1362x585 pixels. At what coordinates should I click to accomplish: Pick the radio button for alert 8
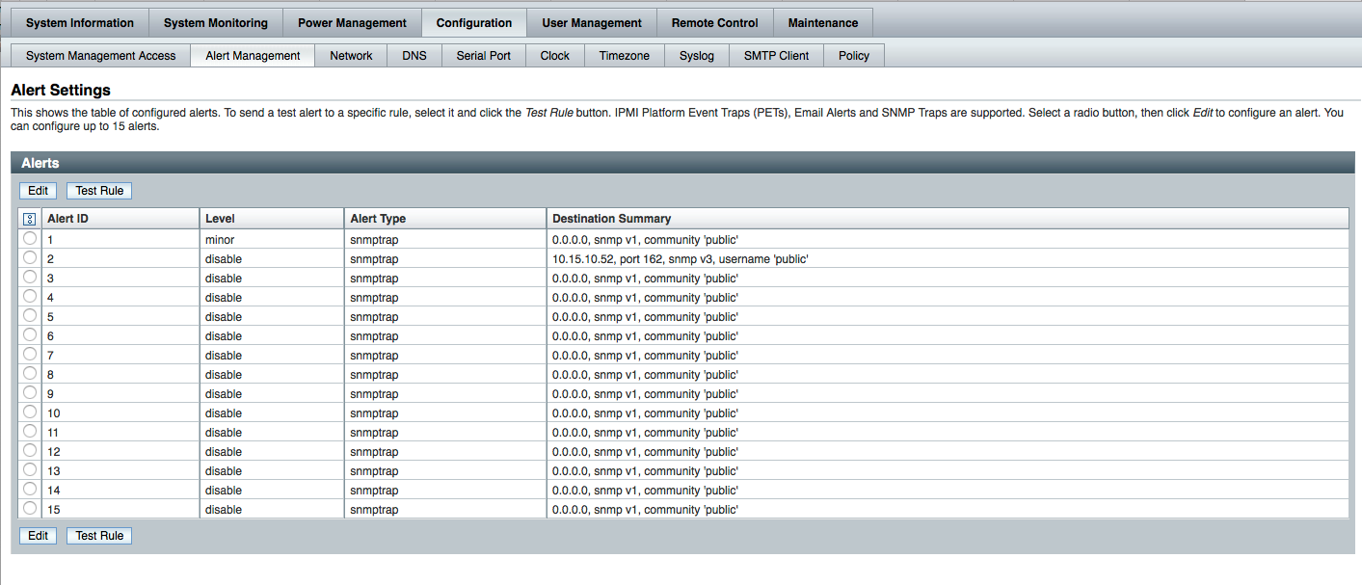click(x=30, y=373)
